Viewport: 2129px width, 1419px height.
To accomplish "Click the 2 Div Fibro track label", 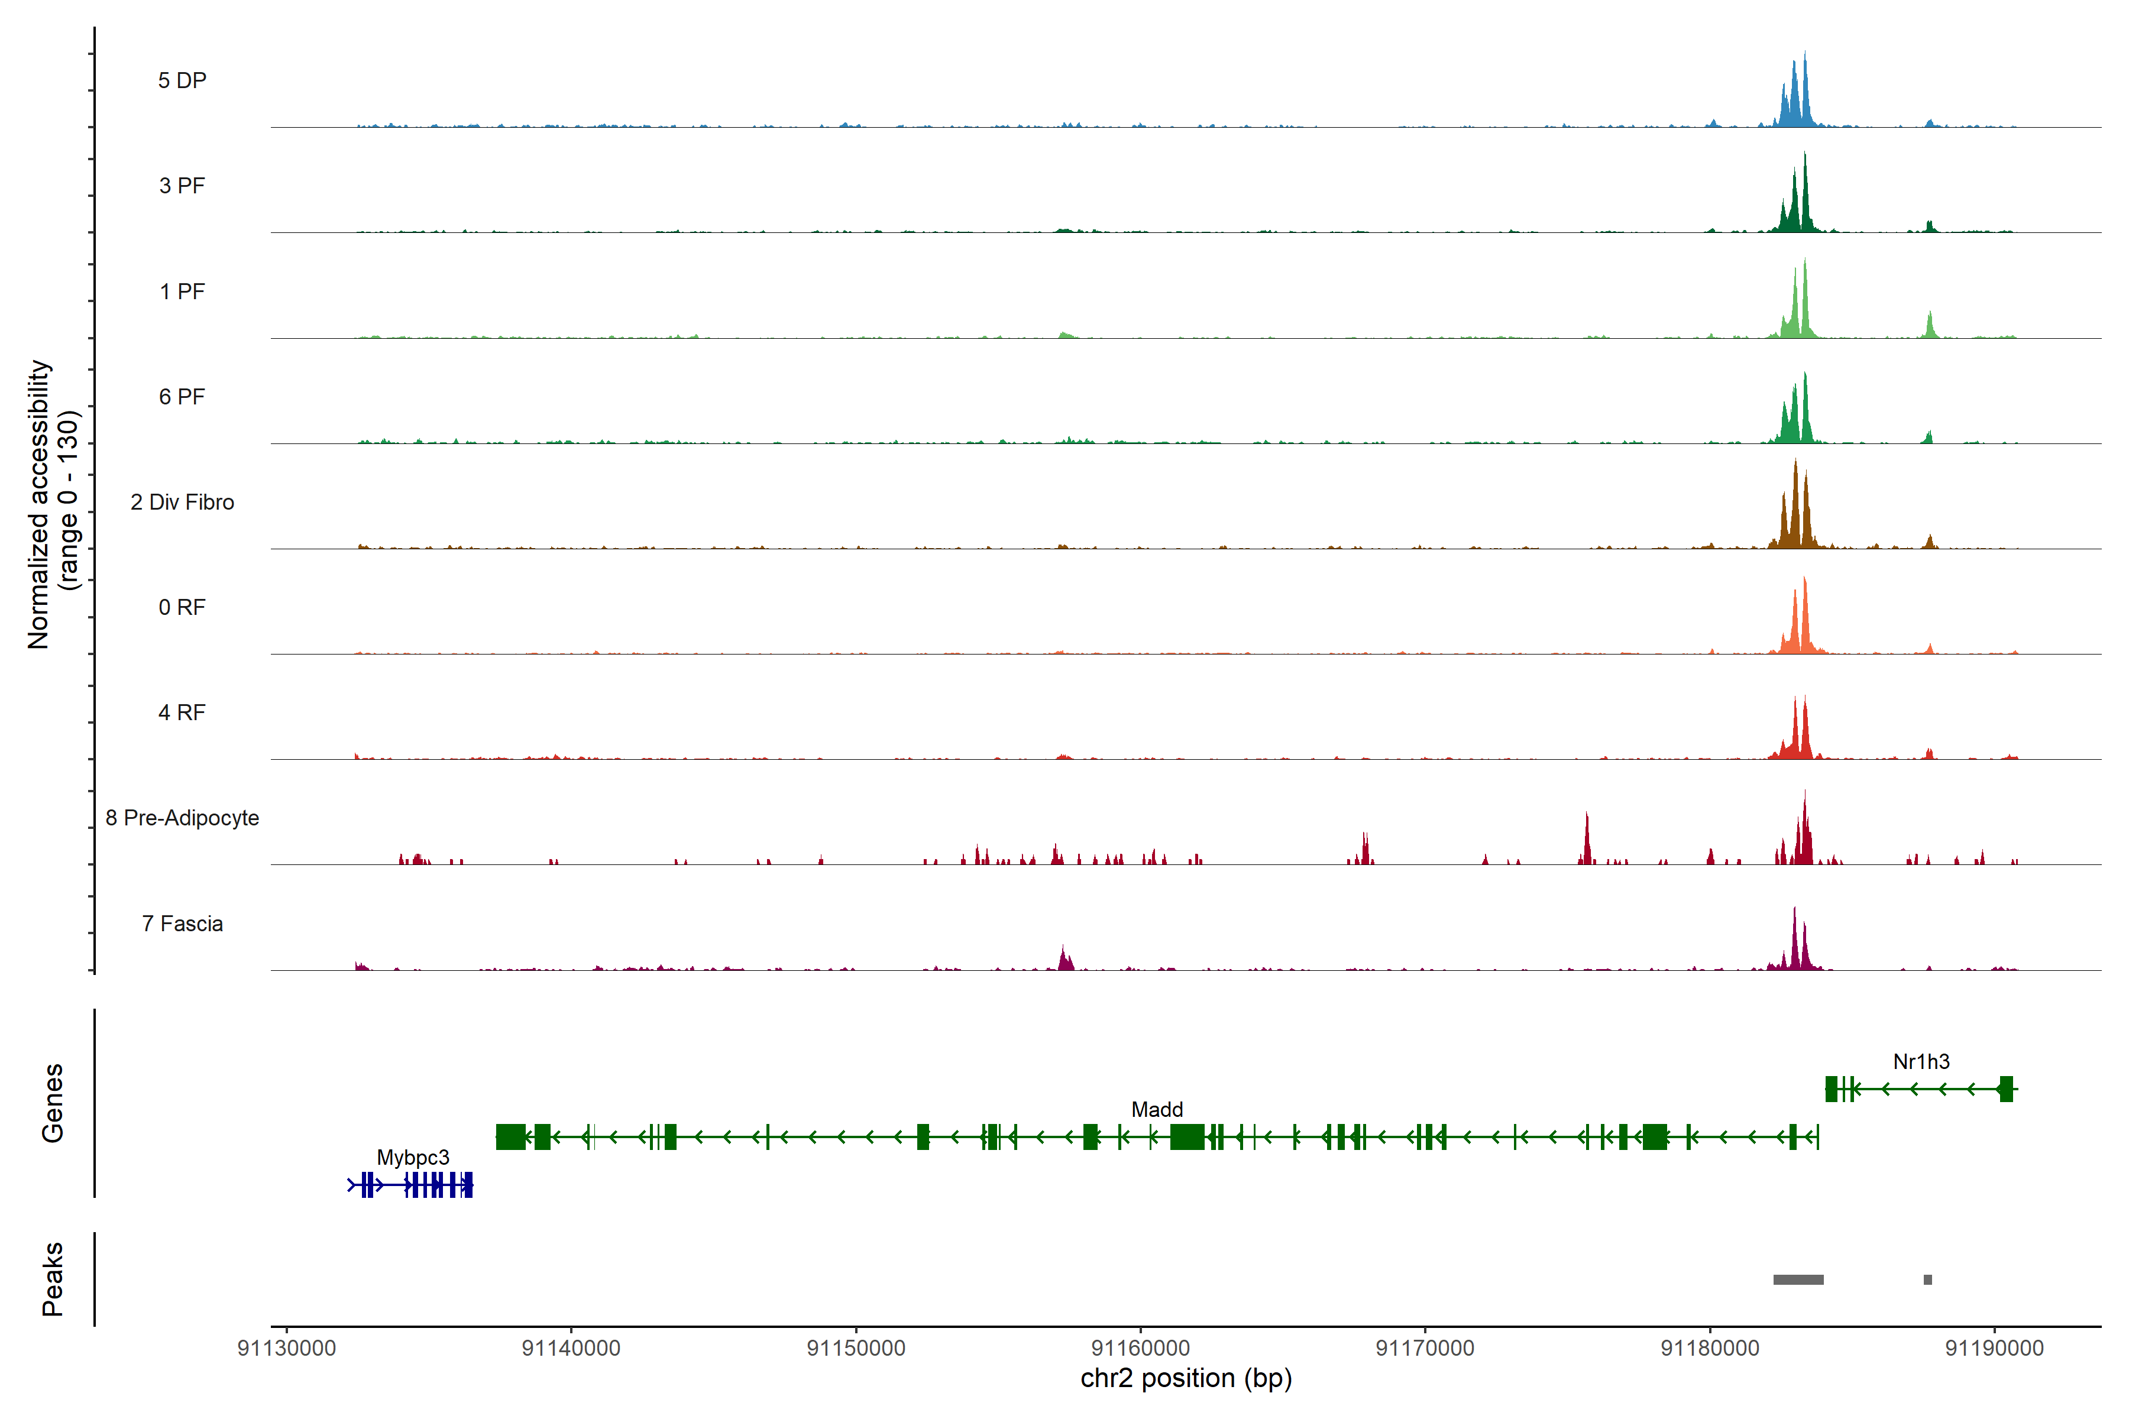I will [x=182, y=502].
